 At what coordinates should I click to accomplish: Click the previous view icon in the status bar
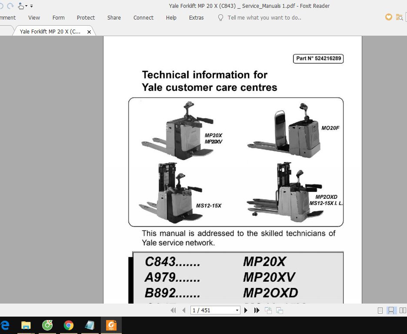pyautogui.click(x=268, y=311)
